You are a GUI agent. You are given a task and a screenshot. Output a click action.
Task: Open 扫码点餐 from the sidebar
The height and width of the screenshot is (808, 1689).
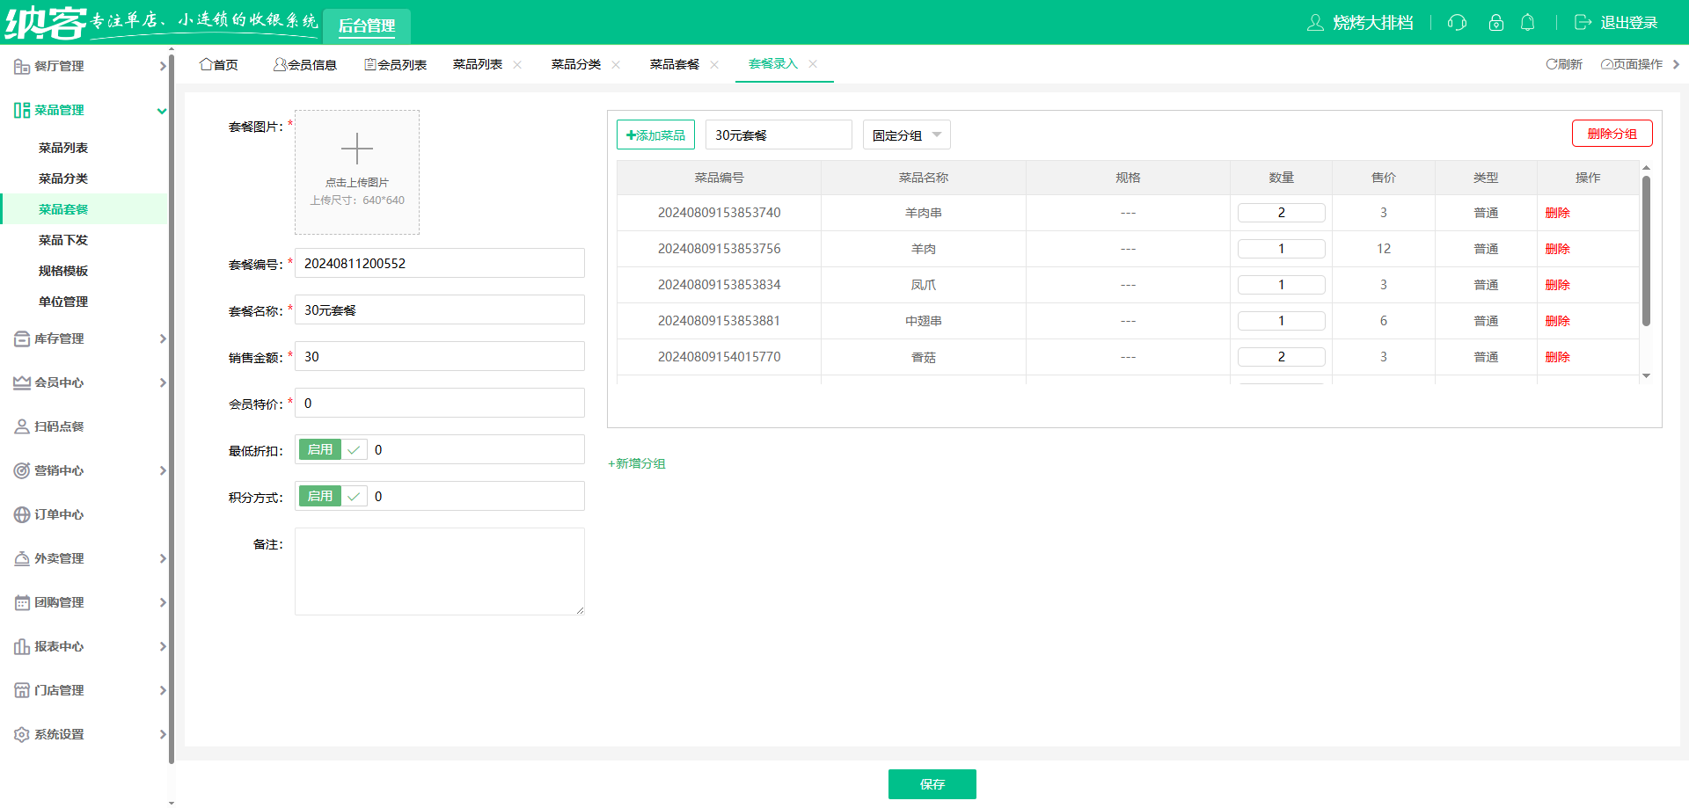click(59, 426)
